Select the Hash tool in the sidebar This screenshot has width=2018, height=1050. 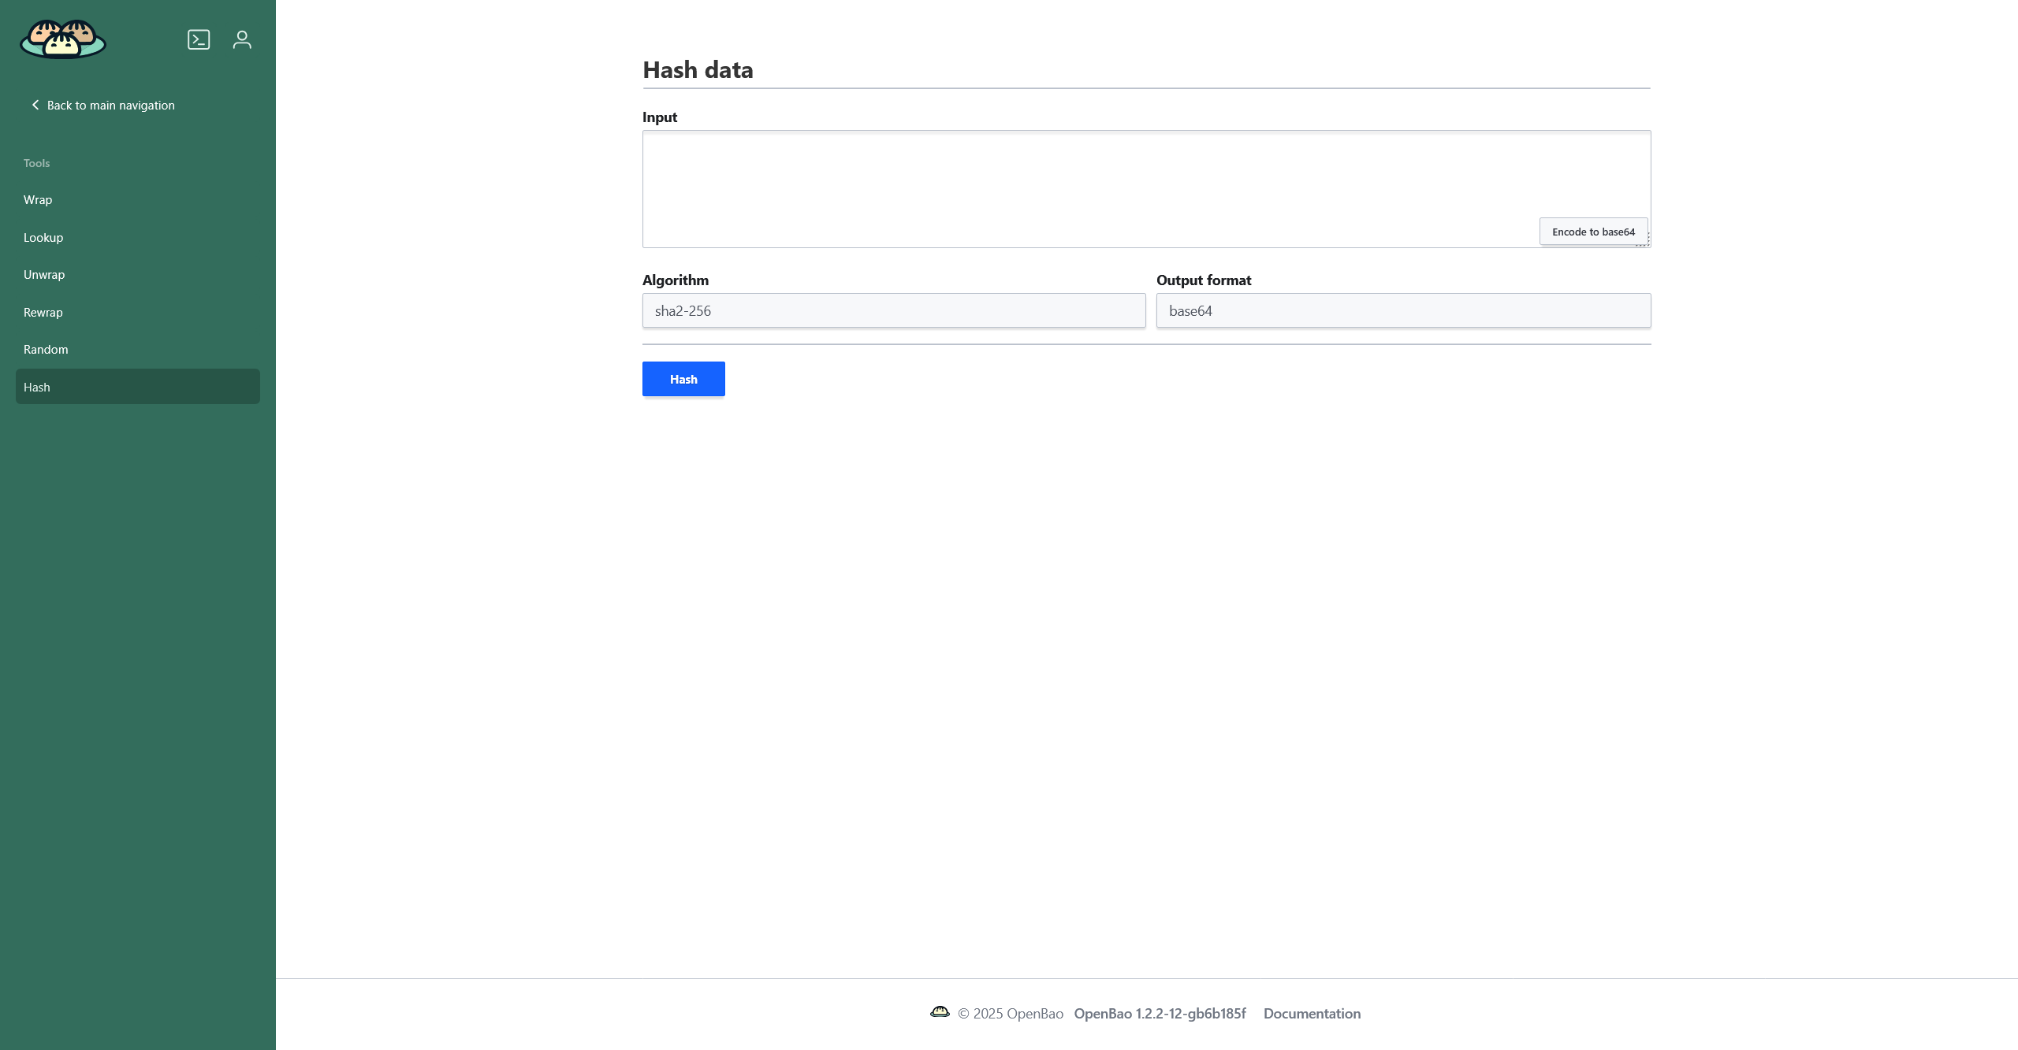point(36,387)
